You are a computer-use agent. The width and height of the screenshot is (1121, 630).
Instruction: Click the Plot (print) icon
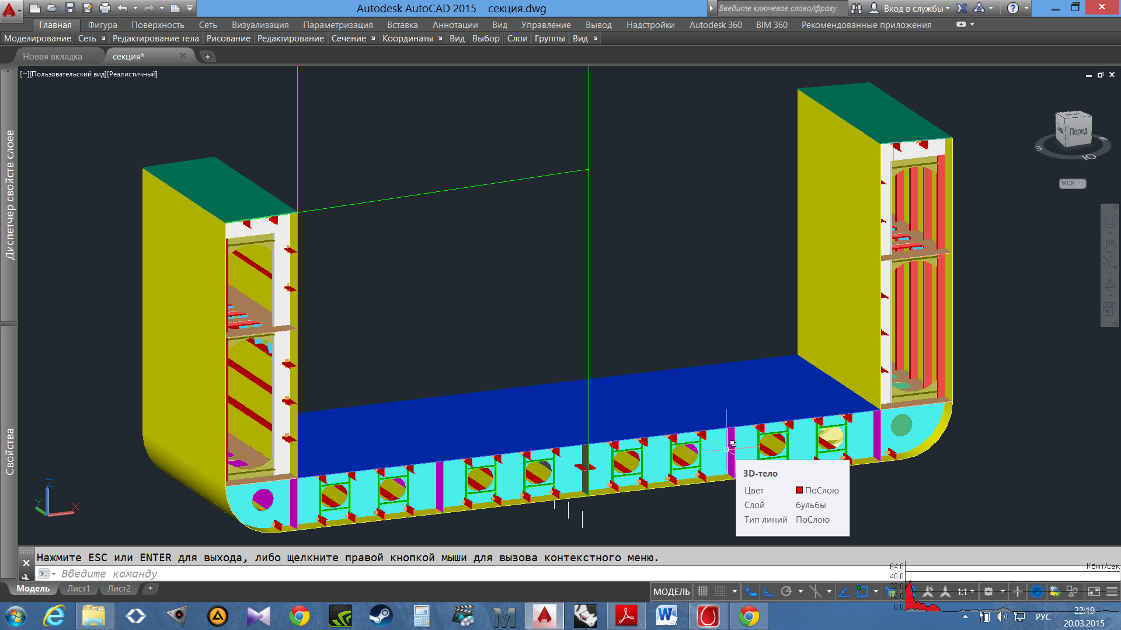105,8
